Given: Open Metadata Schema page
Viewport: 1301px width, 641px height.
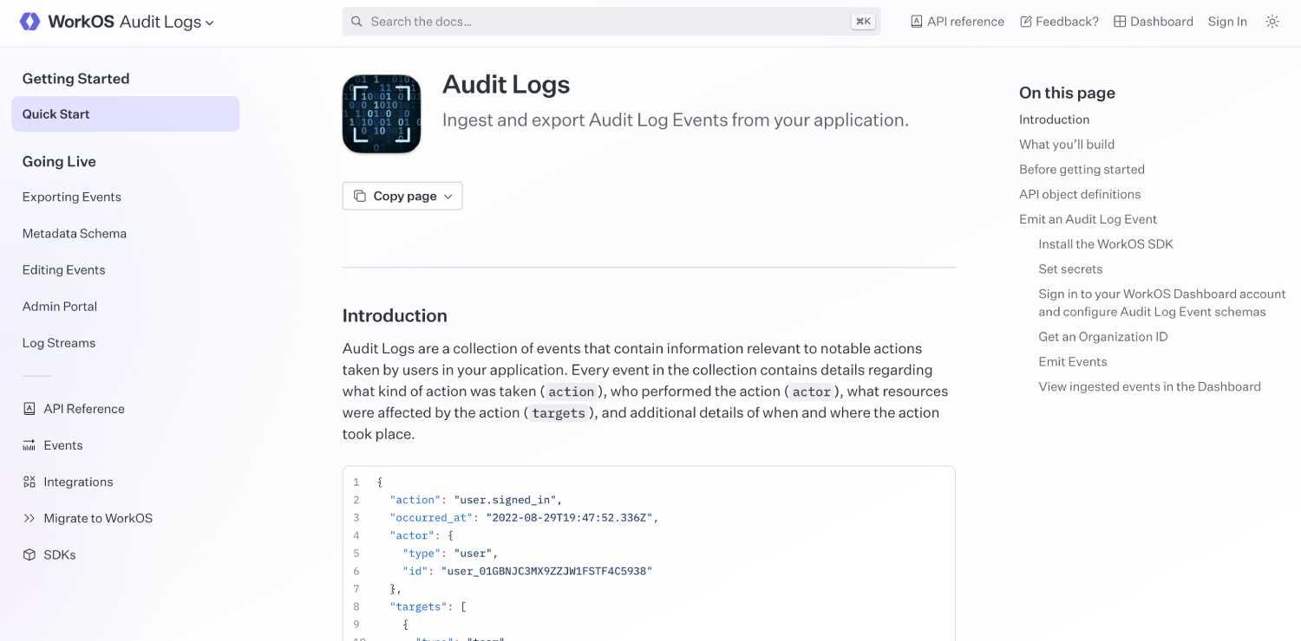Looking at the screenshot, I should point(75,233).
